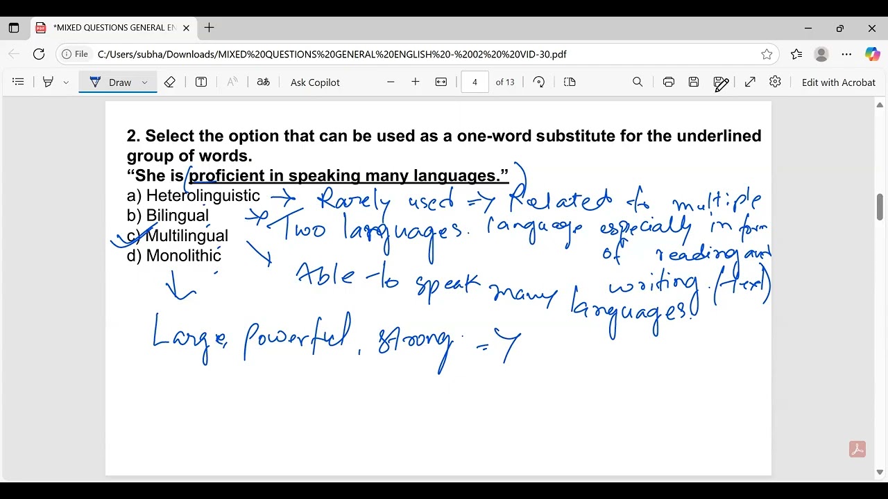Save as with annotations icon

tap(721, 82)
